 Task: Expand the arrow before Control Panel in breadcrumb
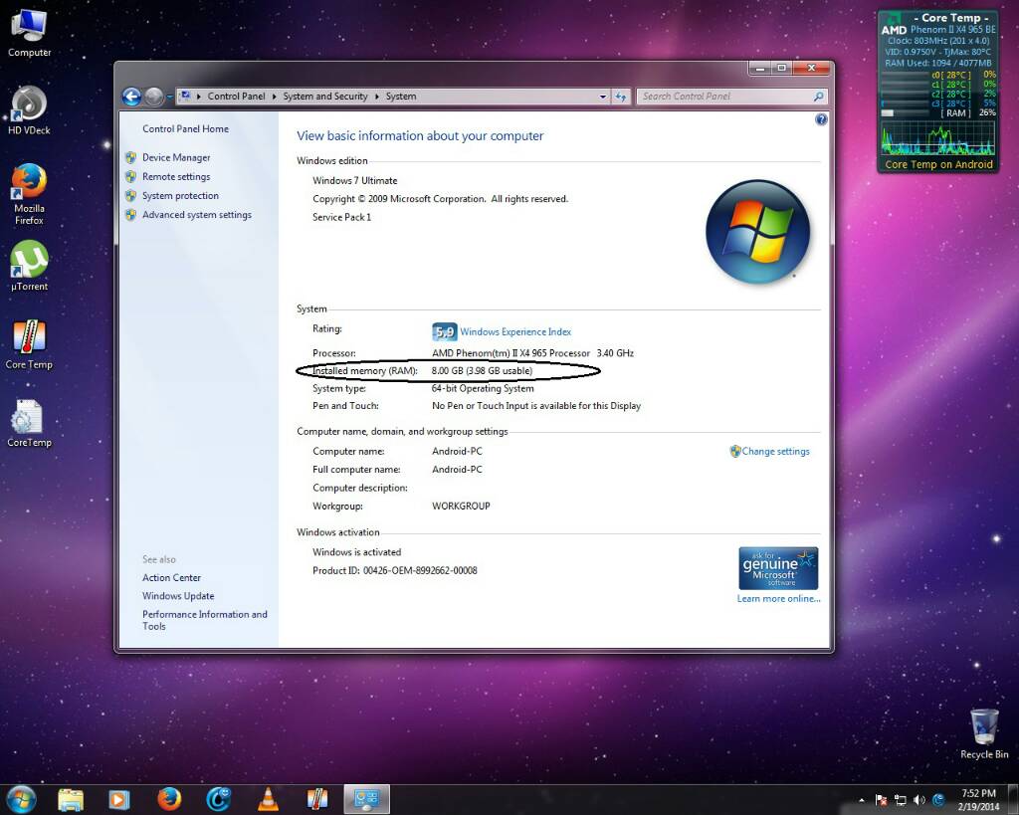[199, 97]
